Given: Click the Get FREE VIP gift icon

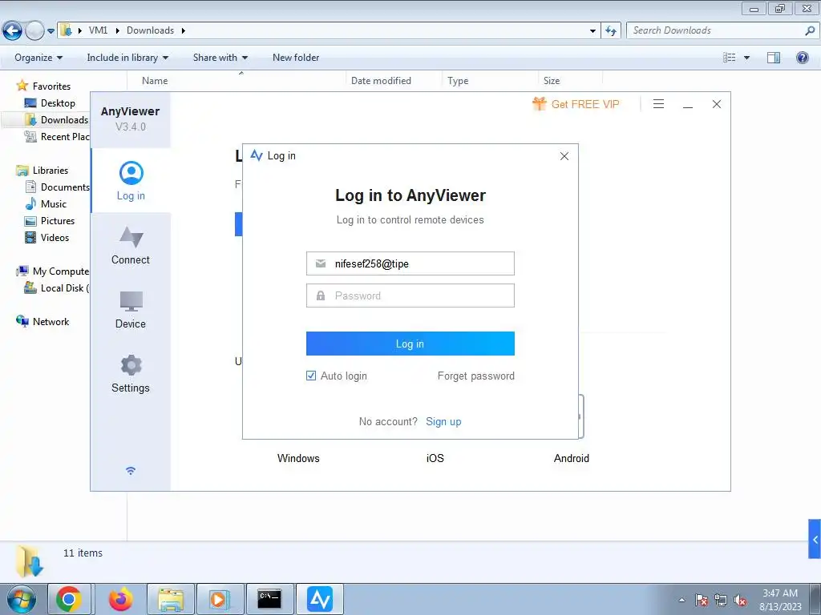Looking at the screenshot, I should (x=540, y=103).
